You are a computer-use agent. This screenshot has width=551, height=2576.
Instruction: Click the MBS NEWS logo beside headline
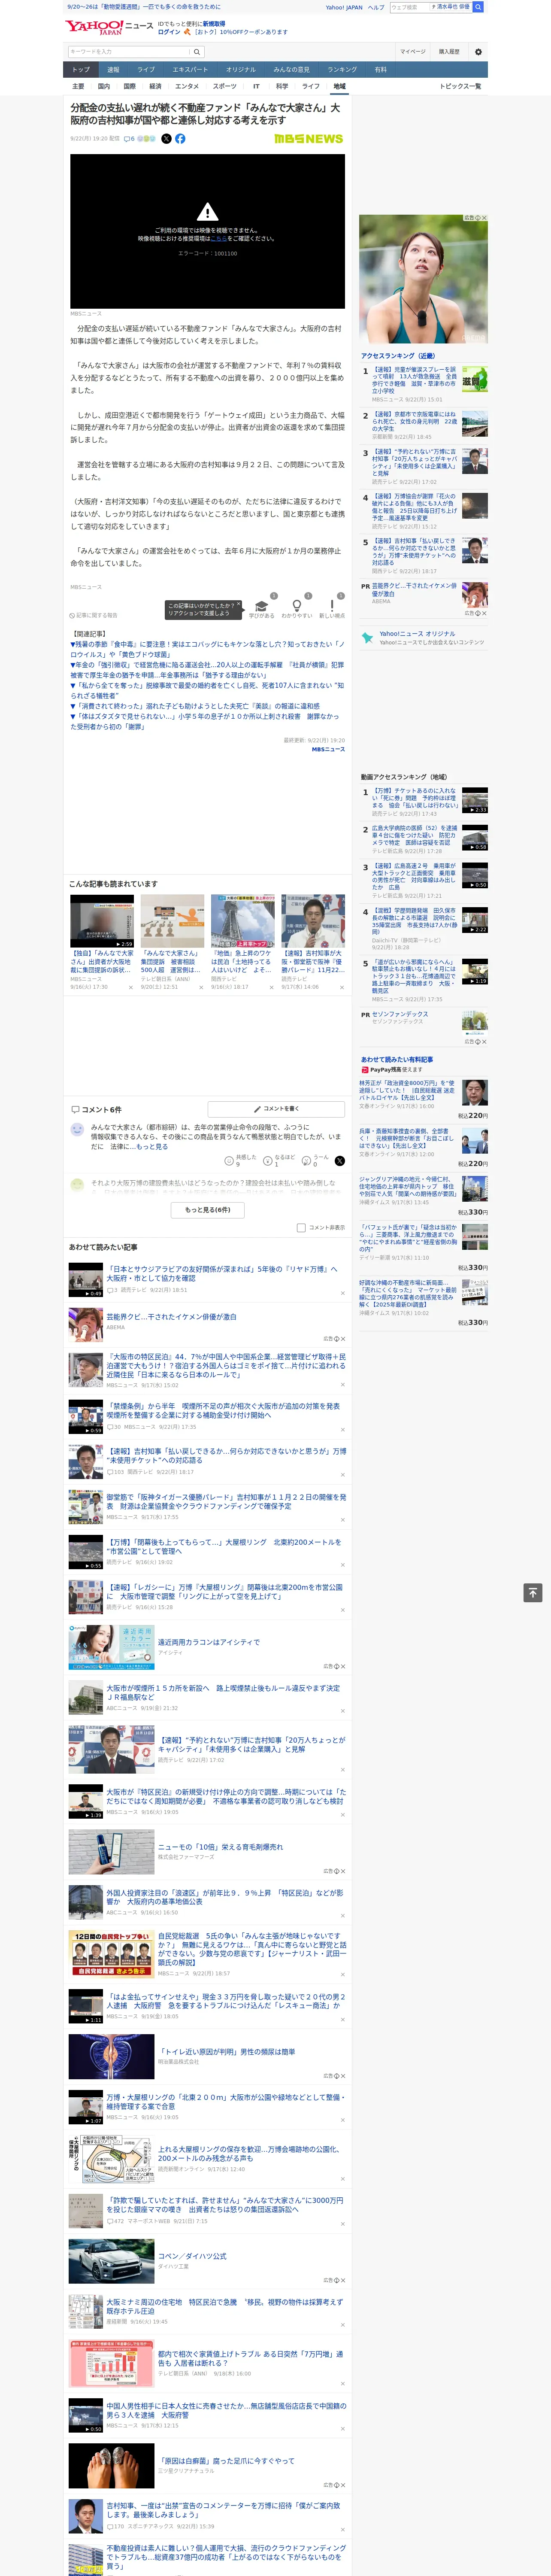pyautogui.click(x=308, y=139)
